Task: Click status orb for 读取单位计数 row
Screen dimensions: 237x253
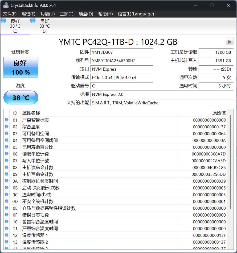Action: [6, 154]
